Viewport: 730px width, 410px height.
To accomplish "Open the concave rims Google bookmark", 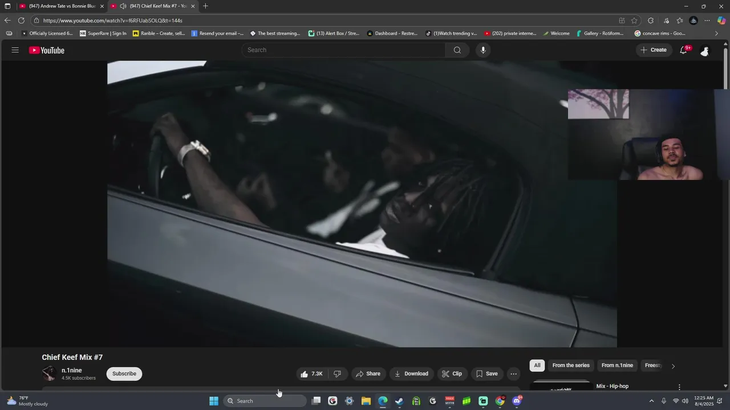I will tap(660, 33).
